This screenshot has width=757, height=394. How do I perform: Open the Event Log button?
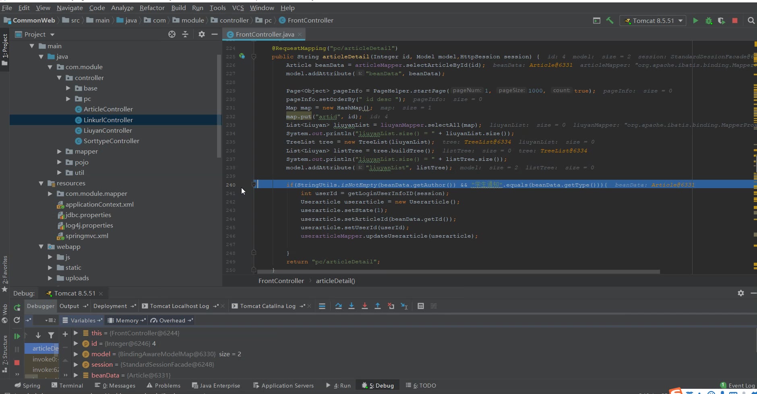738,386
